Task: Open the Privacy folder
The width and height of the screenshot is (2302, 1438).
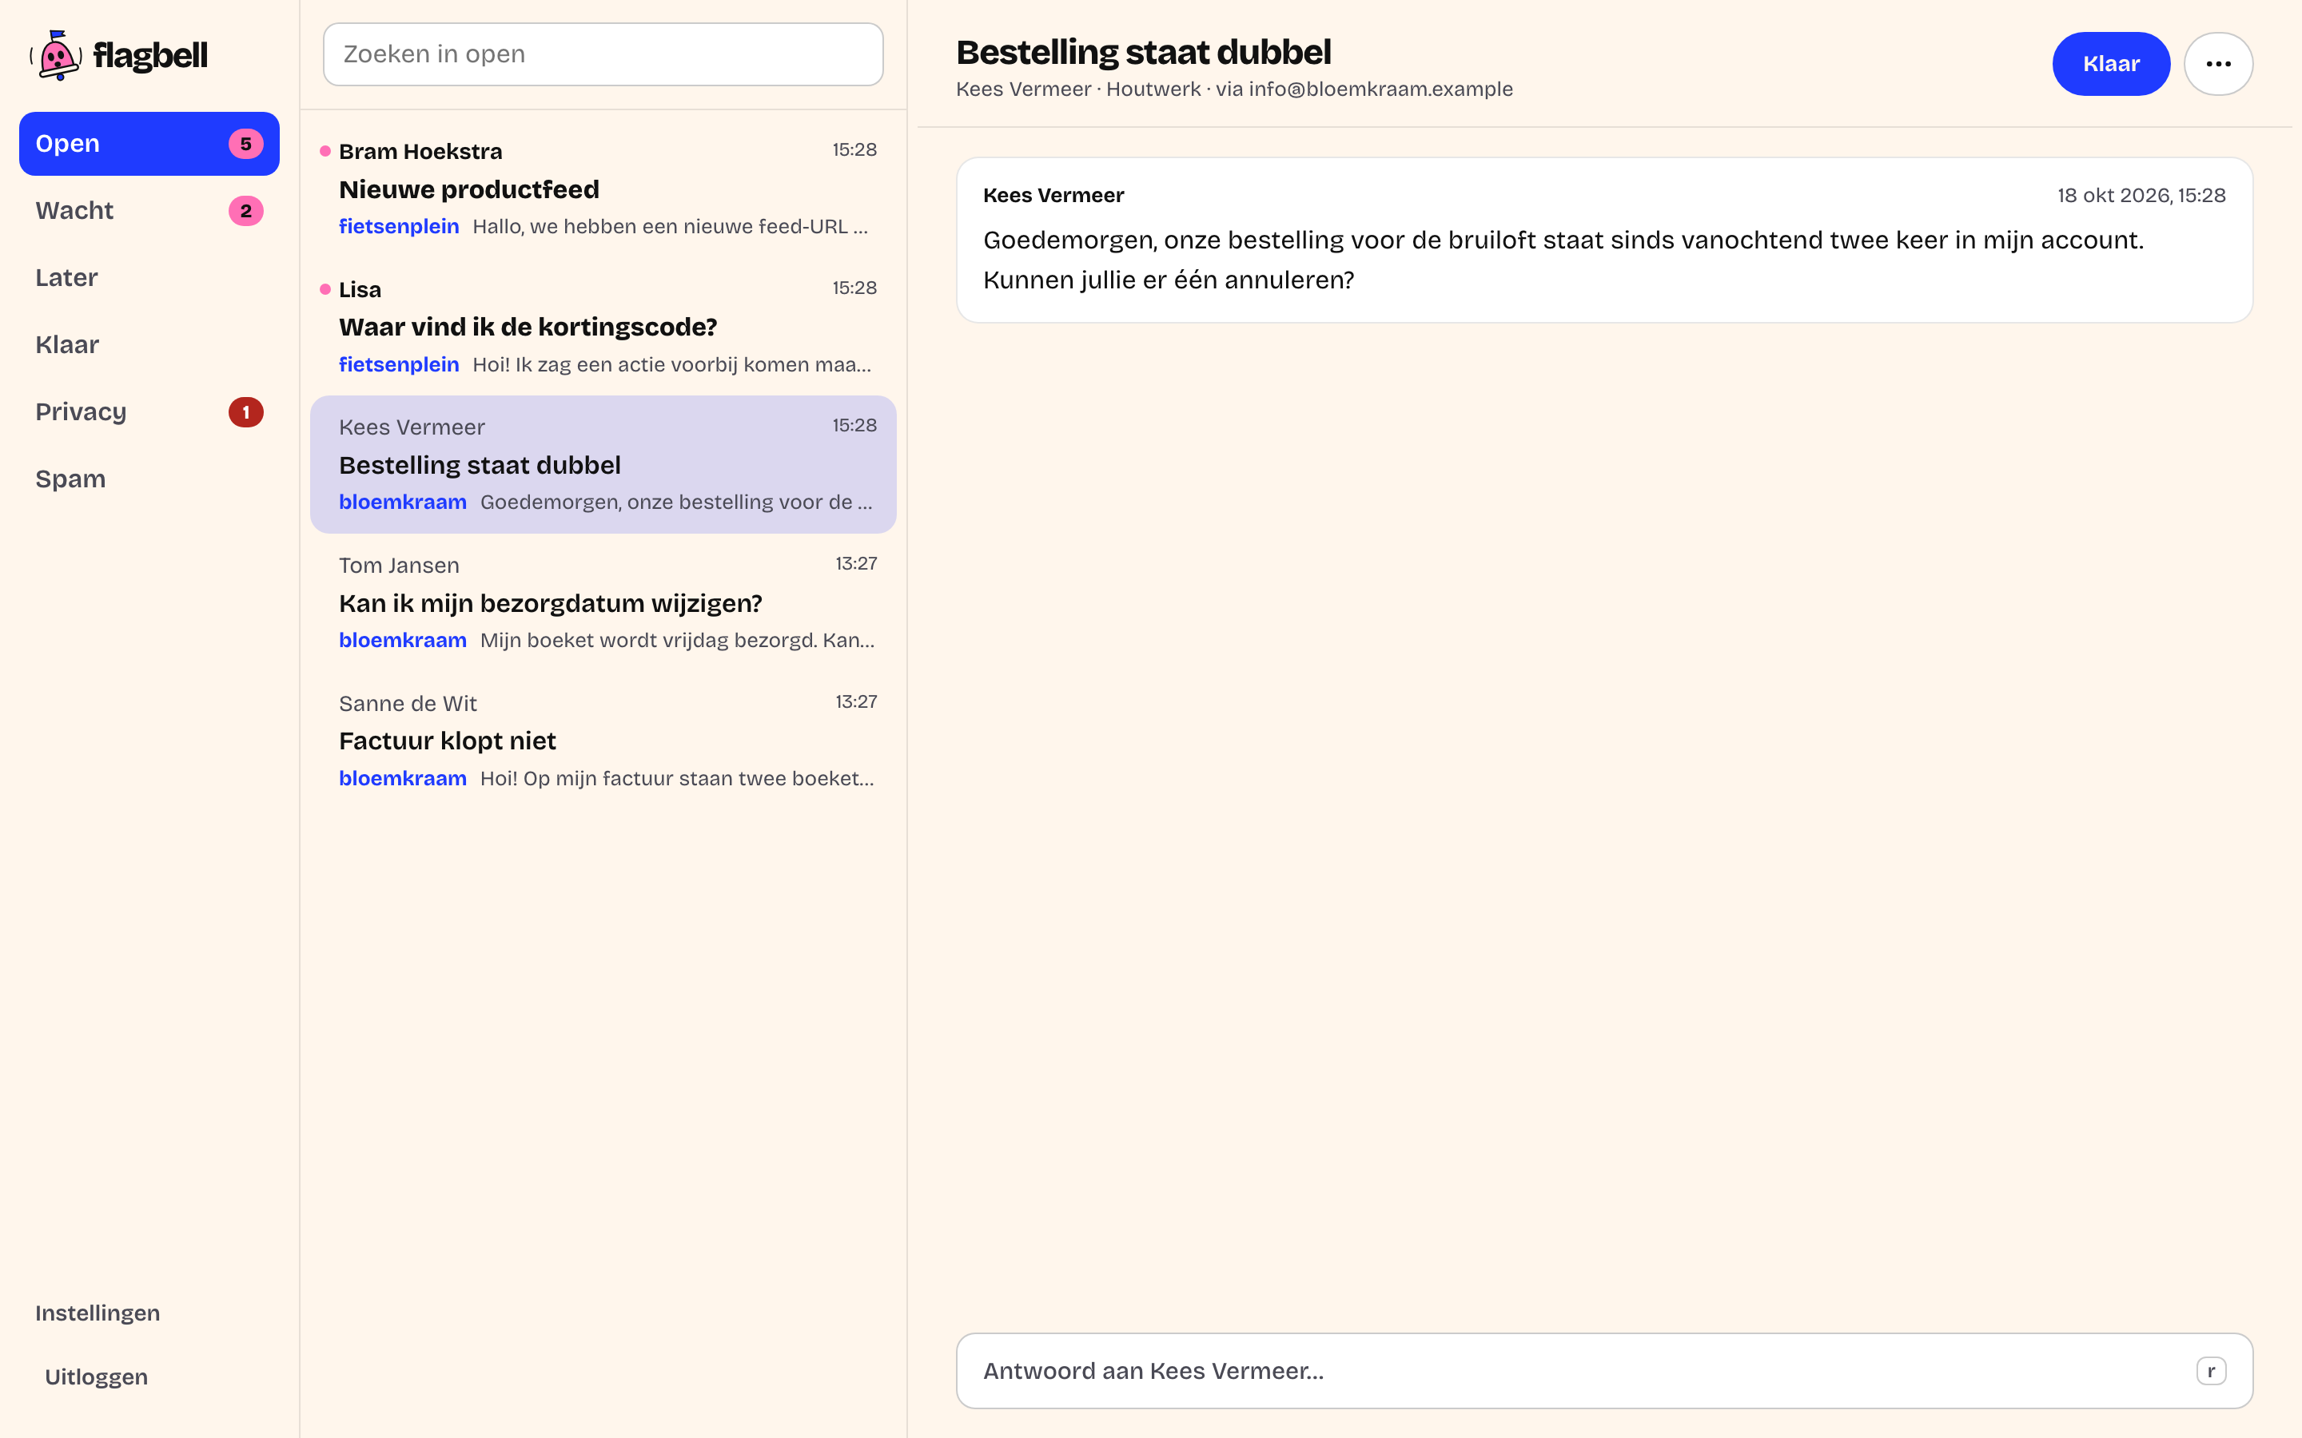Action: click(x=149, y=411)
